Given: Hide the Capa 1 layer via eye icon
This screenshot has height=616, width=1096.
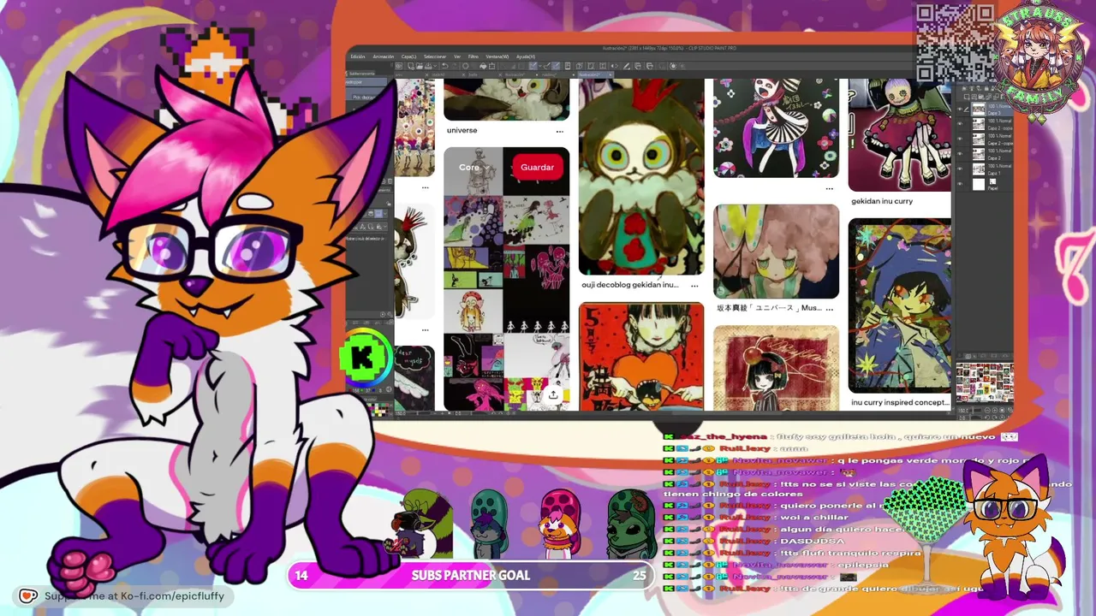Looking at the screenshot, I should [959, 169].
